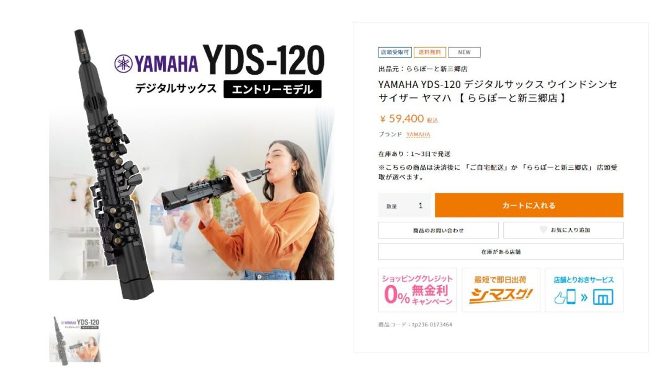Select the YDS-120 product thumbnail
Image resolution: width=670 pixels, height=376 pixels.
75,341
